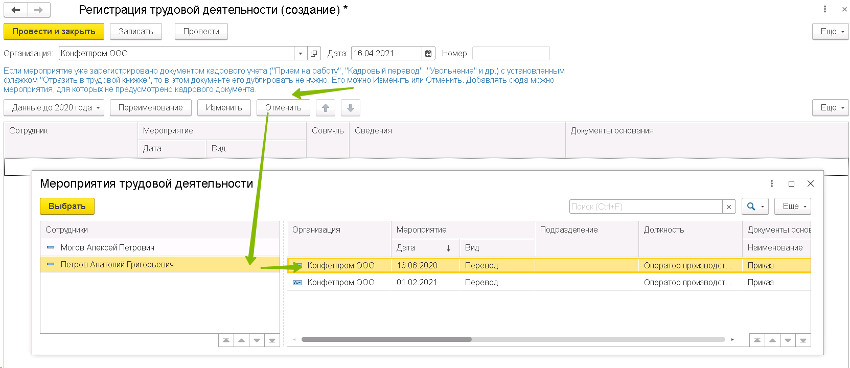Viewport: 850px width, 368px height.
Task: Open the Данные до 2020 года dropdown
Action: [x=54, y=108]
